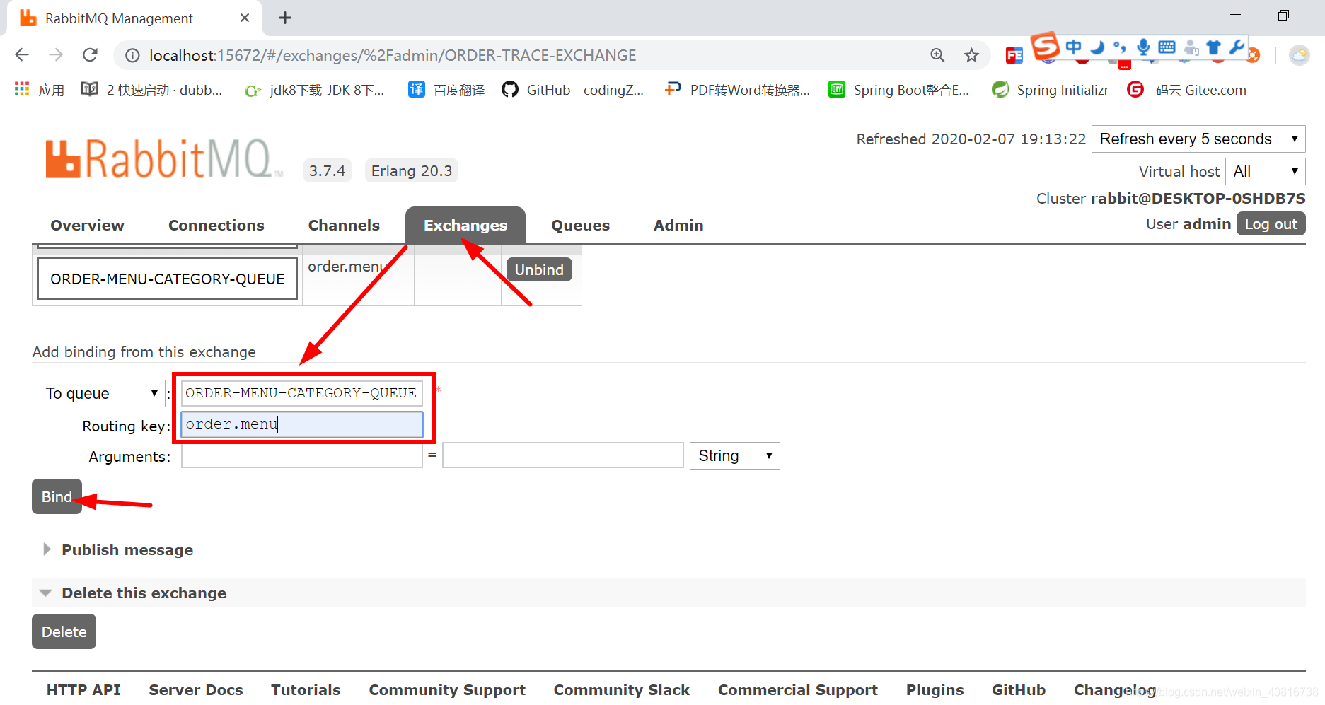Bookmark this page with the star icon
Image resolution: width=1325 pixels, height=705 pixels.
pyautogui.click(x=971, y=55)
